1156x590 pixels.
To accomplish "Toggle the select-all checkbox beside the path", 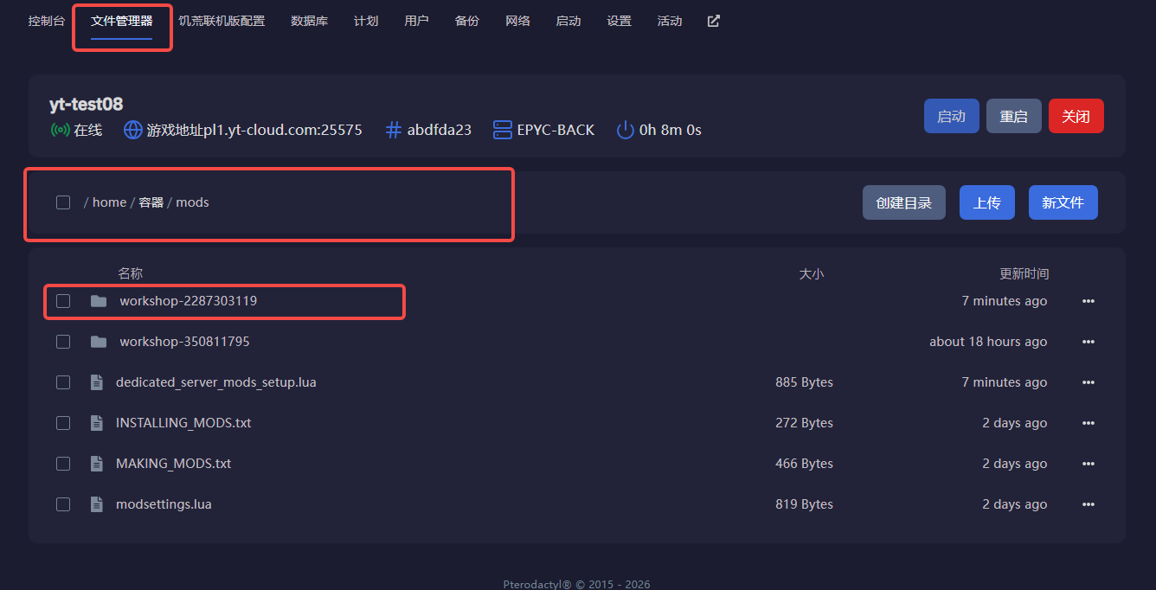I will coord(63,202).
